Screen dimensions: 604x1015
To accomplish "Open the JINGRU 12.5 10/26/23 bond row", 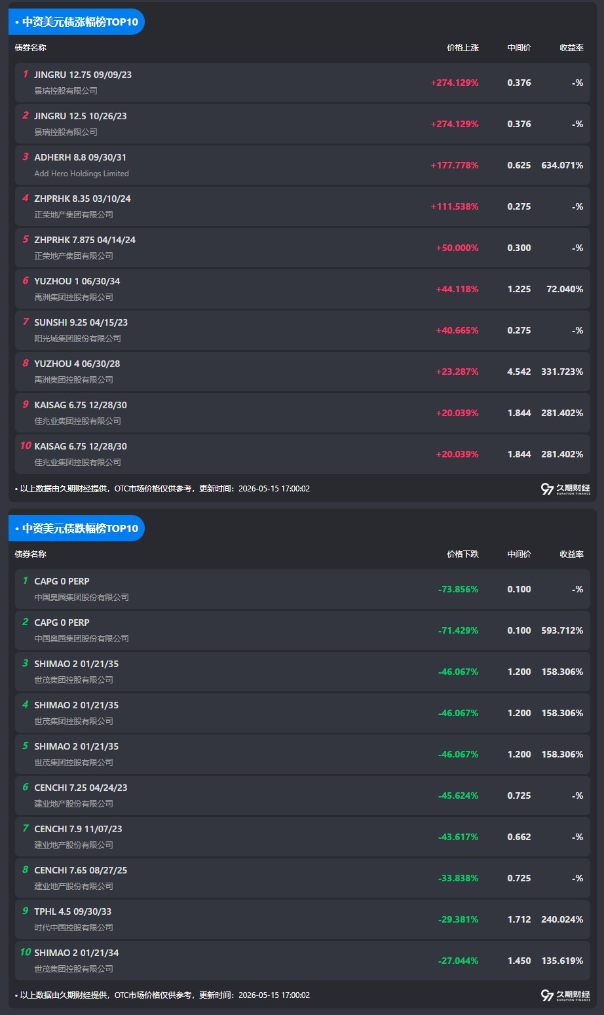I will (303, 124).
